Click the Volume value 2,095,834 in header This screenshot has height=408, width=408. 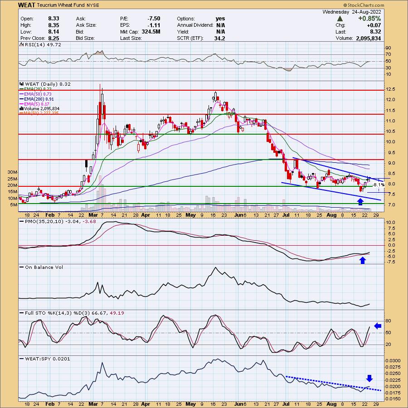369,38
